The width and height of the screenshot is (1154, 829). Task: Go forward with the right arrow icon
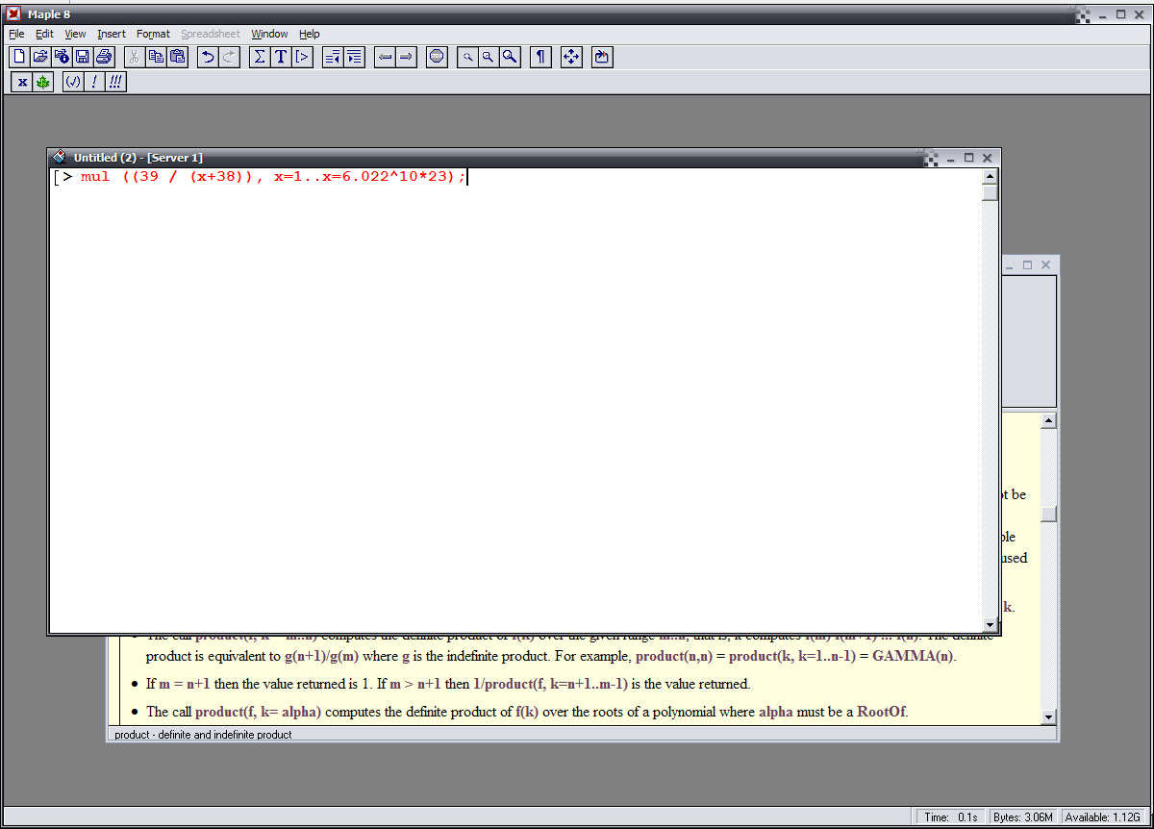[406, 58]
